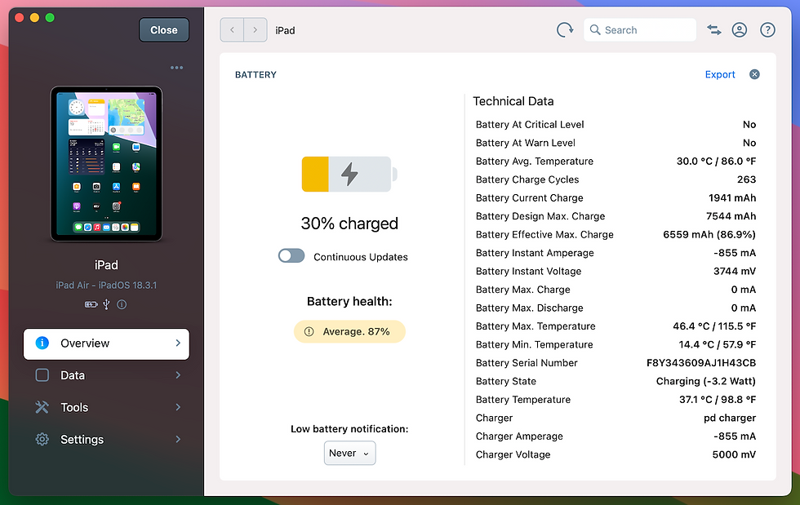Go back with the left arrow
Image resolution: width=800 pixels, height=505 pixels.
pyautogui.click(x=232, y=30)
